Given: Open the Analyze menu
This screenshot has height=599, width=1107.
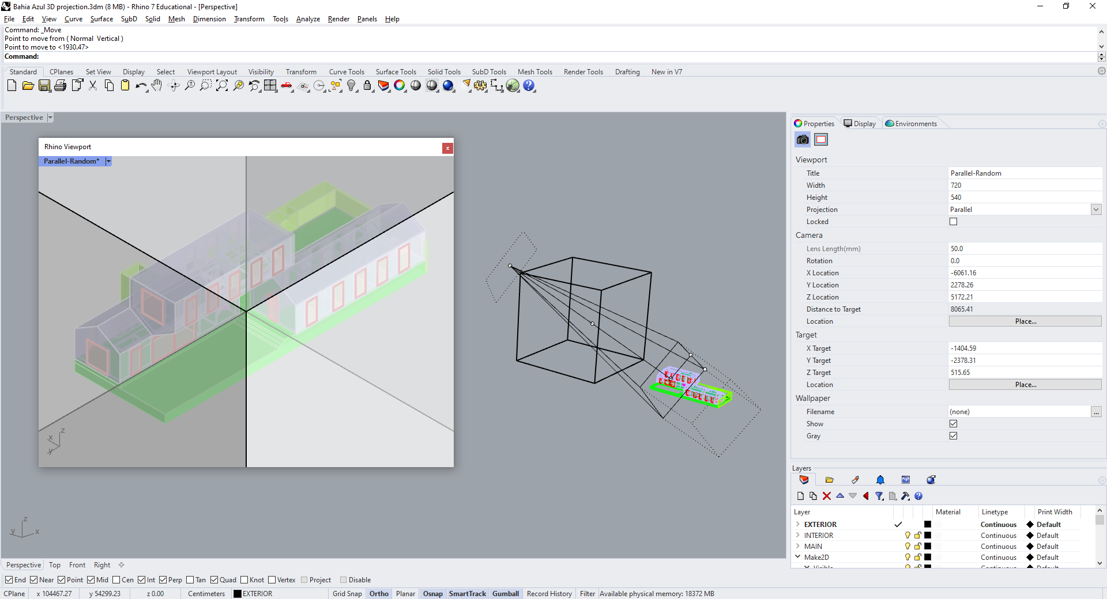Looking at the screenshot, I should point(308,19).
